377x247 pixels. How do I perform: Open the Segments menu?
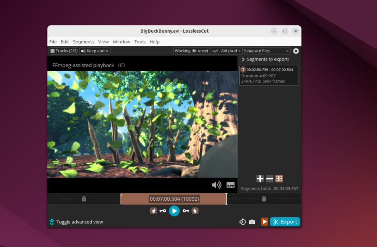pyautogui.click(x=84, y=42)
